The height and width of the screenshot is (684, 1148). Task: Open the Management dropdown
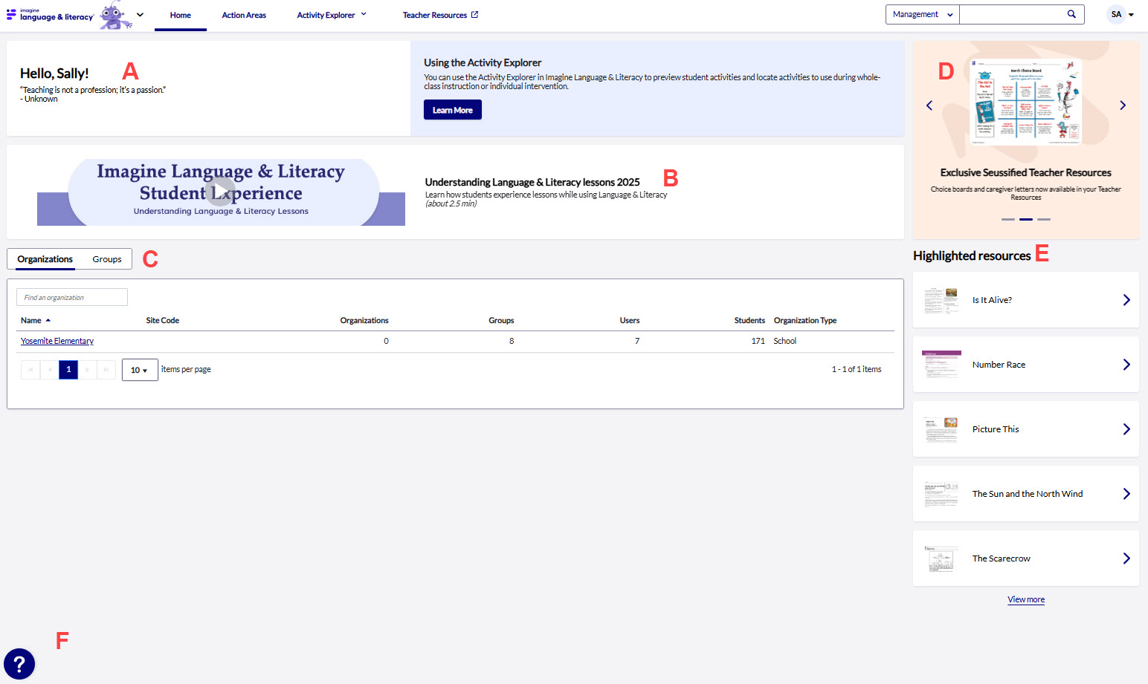923,14
